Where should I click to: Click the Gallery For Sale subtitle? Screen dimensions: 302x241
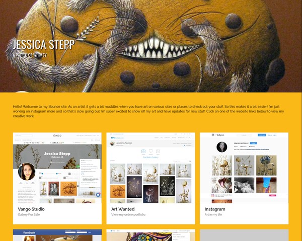[29, 214]
